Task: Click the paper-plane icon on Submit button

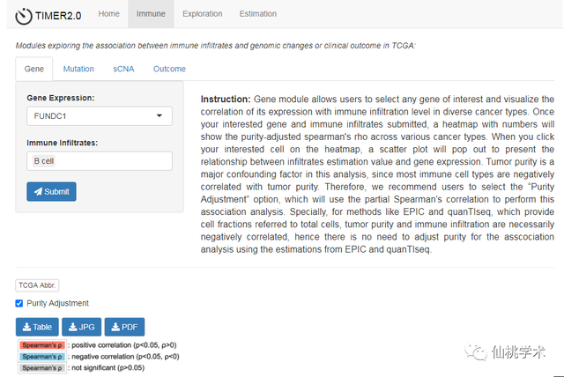Action: point(39,191)
